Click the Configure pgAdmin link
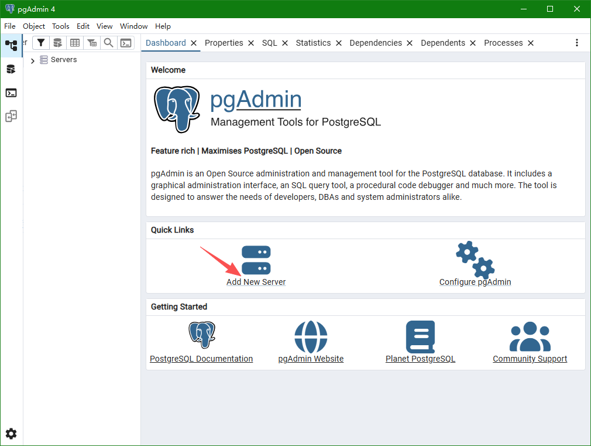Viewport: 591px width, 446px height. coord(475,282)
